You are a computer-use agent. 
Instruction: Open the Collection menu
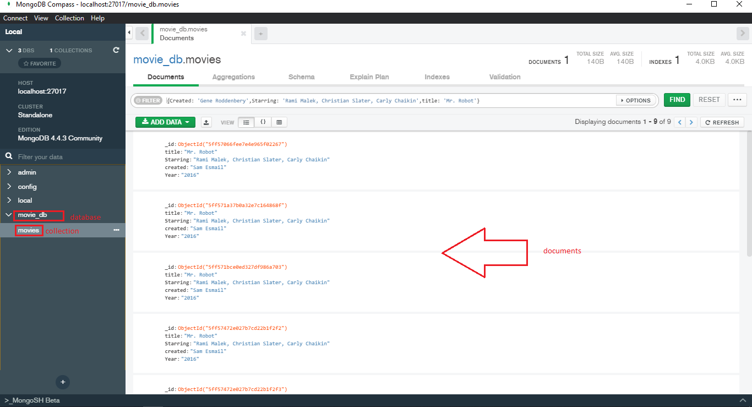click(x=69, y=18)
